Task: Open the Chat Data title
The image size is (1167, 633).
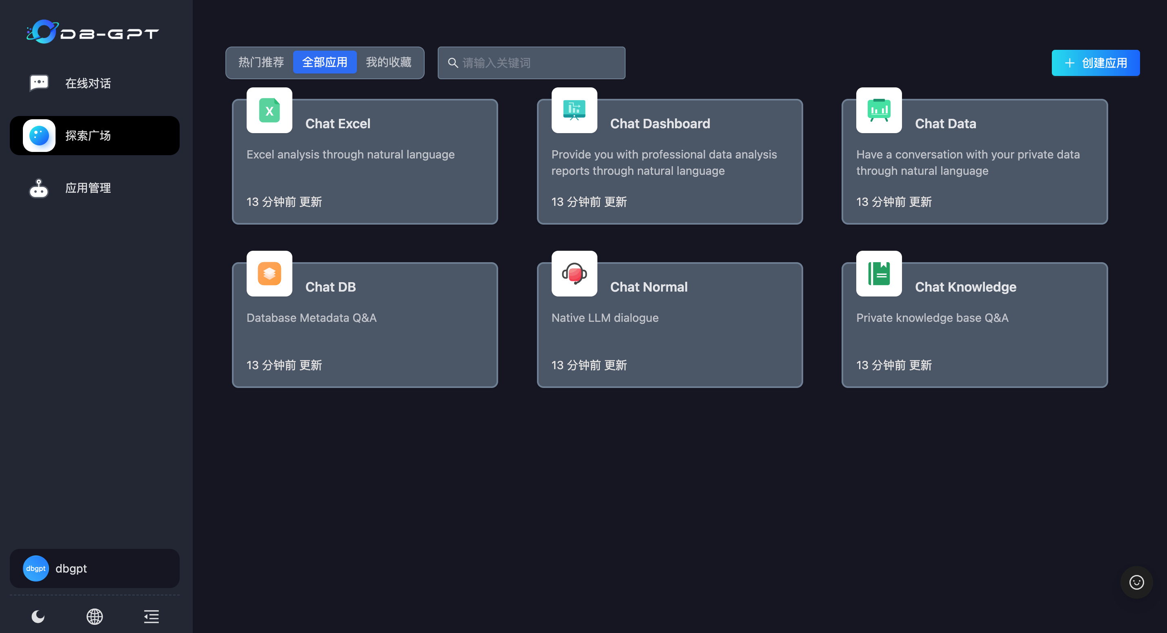Action: pyautogui.click(x=945, y=124)
